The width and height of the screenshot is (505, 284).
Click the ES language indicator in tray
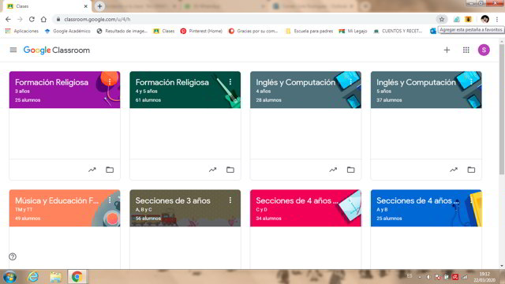pos(410,276)
